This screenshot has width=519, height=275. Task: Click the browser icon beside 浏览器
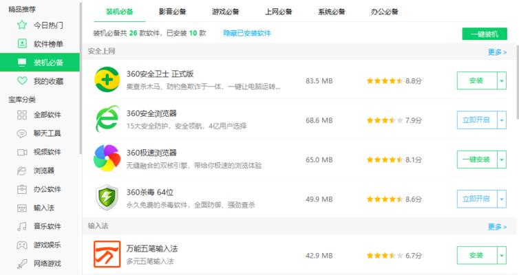click(x=22, y=170)
